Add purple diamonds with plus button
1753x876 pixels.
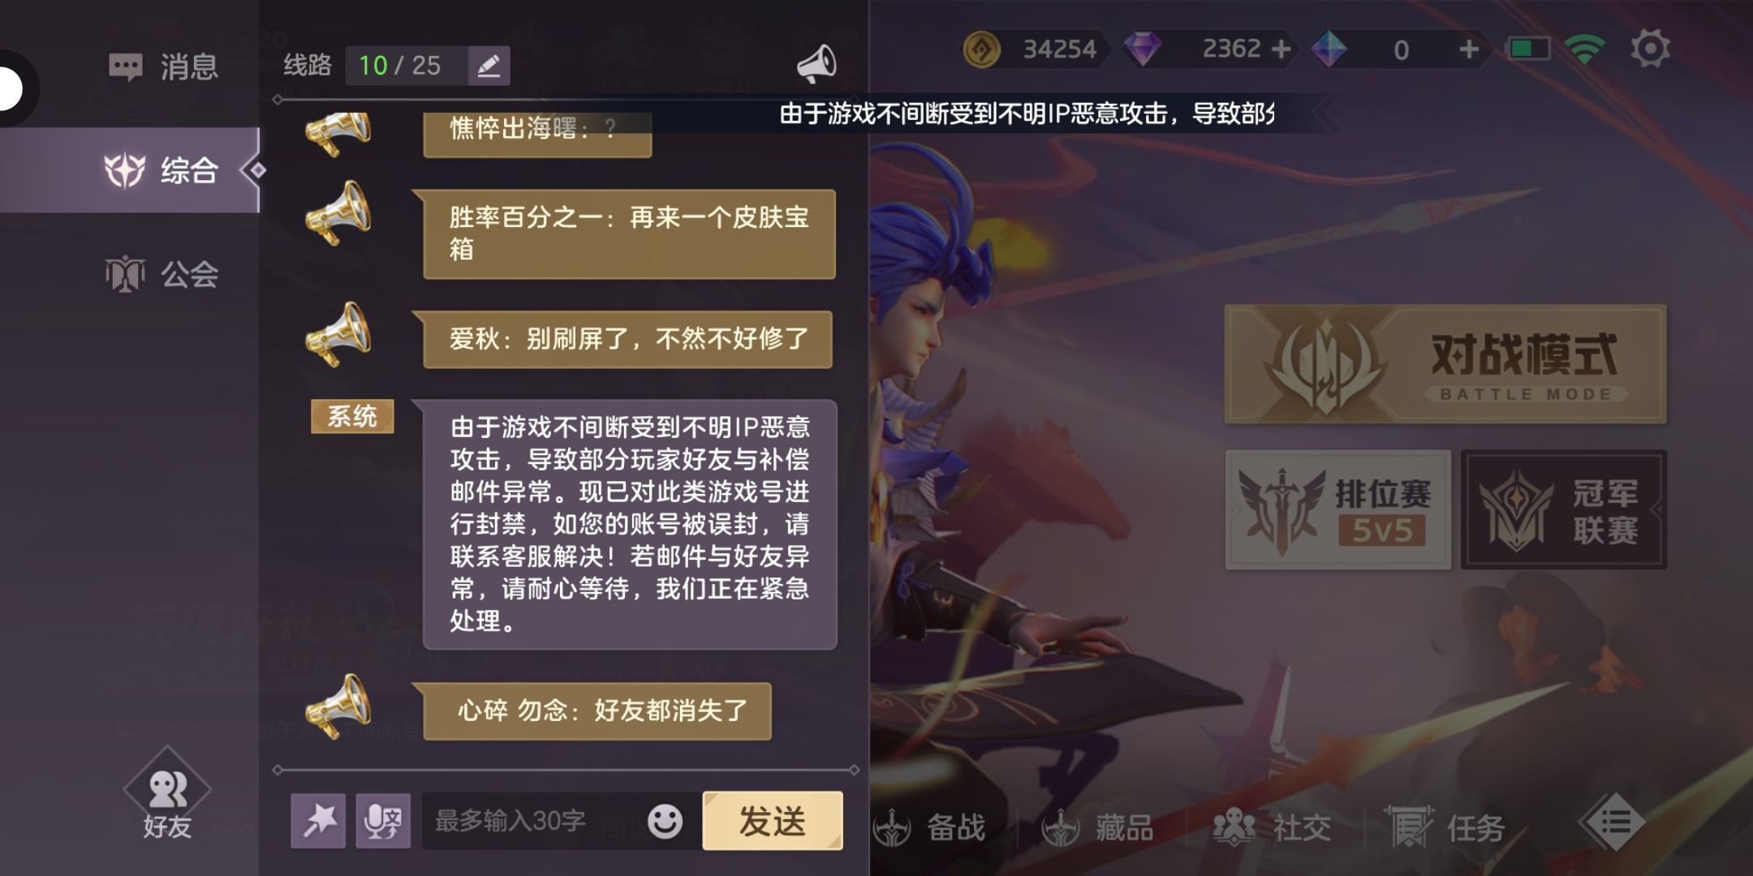click(x=1281, y=49)
